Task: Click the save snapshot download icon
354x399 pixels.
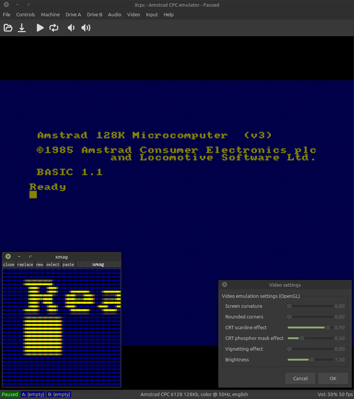Action: pos(22,28)
